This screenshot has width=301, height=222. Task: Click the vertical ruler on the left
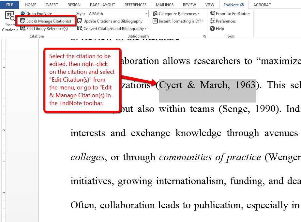(4, 131)
